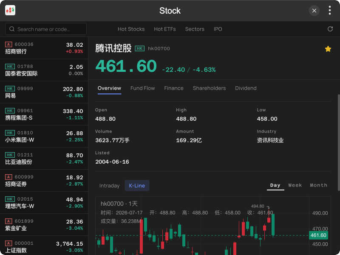This screenshot has width=340, height=255.
Task: Click the HK badge next to 09961
Action: (10, 111)
